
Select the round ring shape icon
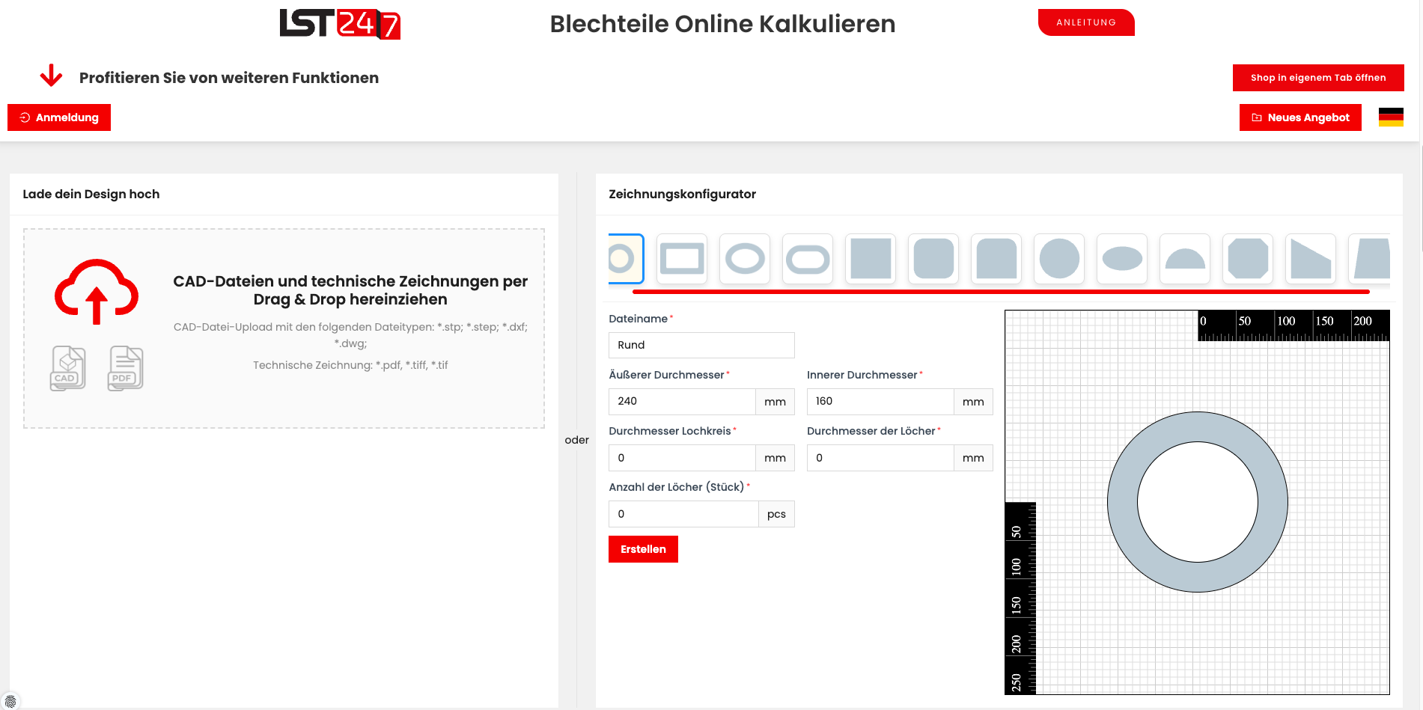[x=626, y=259]
